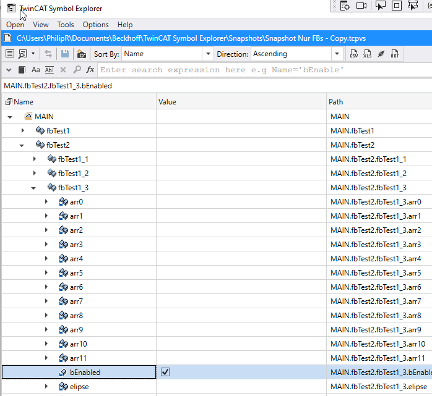This screenshot has height=396, width=432.
Task: Export to CSV file icon
Action: [354, 54]
